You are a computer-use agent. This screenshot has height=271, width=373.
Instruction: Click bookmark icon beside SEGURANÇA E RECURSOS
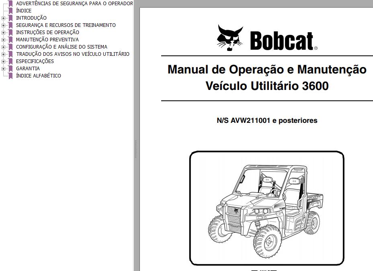coord(10,25)
